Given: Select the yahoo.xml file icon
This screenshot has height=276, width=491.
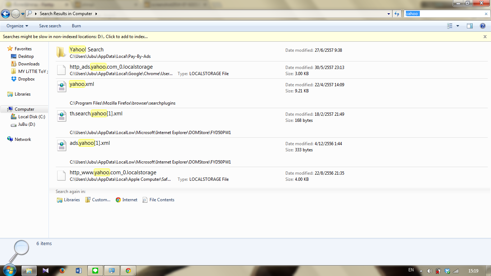Looking at the screenshot, I should [61, 87].
